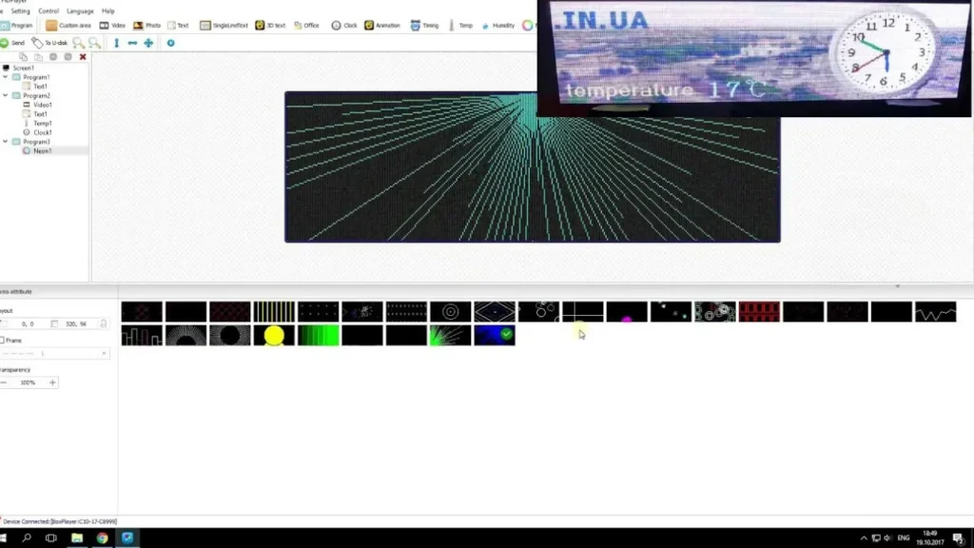This screenshot has height=548, width=974.
Task: Choose the yellow circle neon background thumbnail
Action: [x=274, y=336]
